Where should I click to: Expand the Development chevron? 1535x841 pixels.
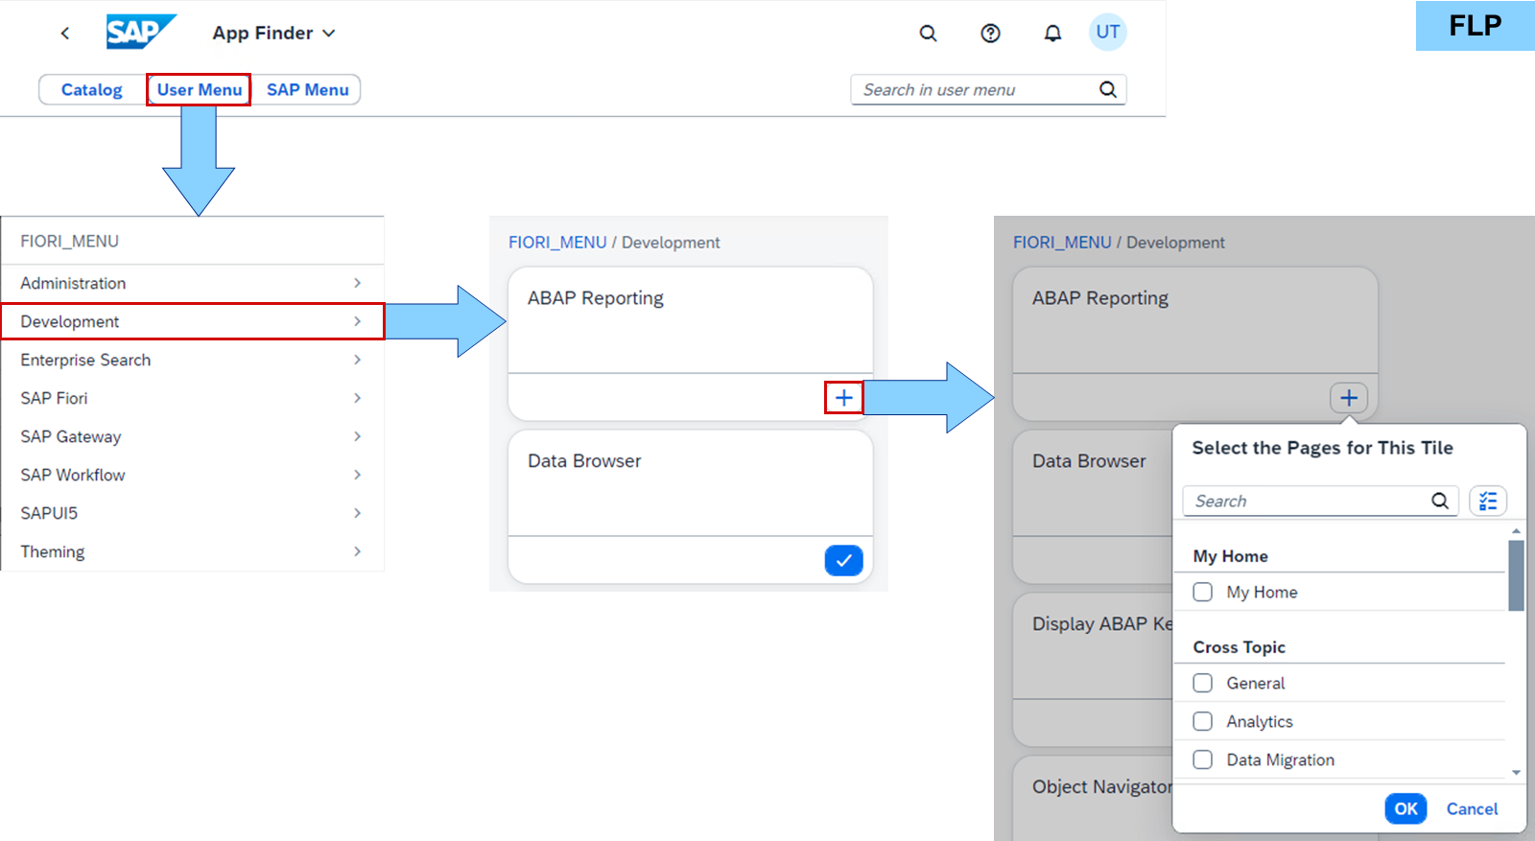pyautogui.click(x=357, y=321)
